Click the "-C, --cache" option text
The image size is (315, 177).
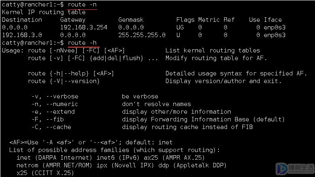[x=51, y=127]
